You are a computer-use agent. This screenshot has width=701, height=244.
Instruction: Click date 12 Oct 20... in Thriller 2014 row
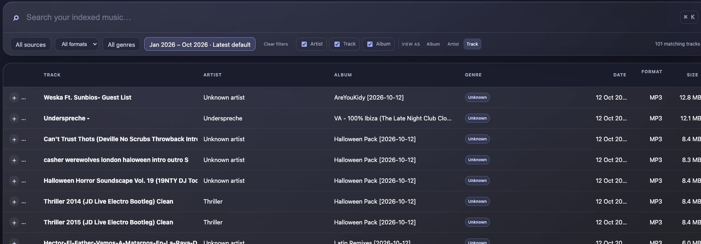611,201
